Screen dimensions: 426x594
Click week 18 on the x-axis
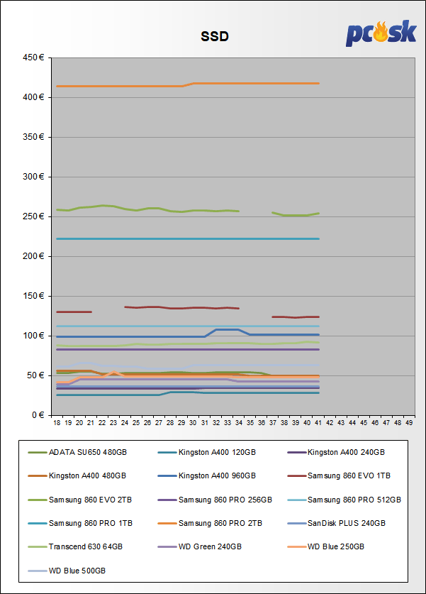tap(57, 423)
